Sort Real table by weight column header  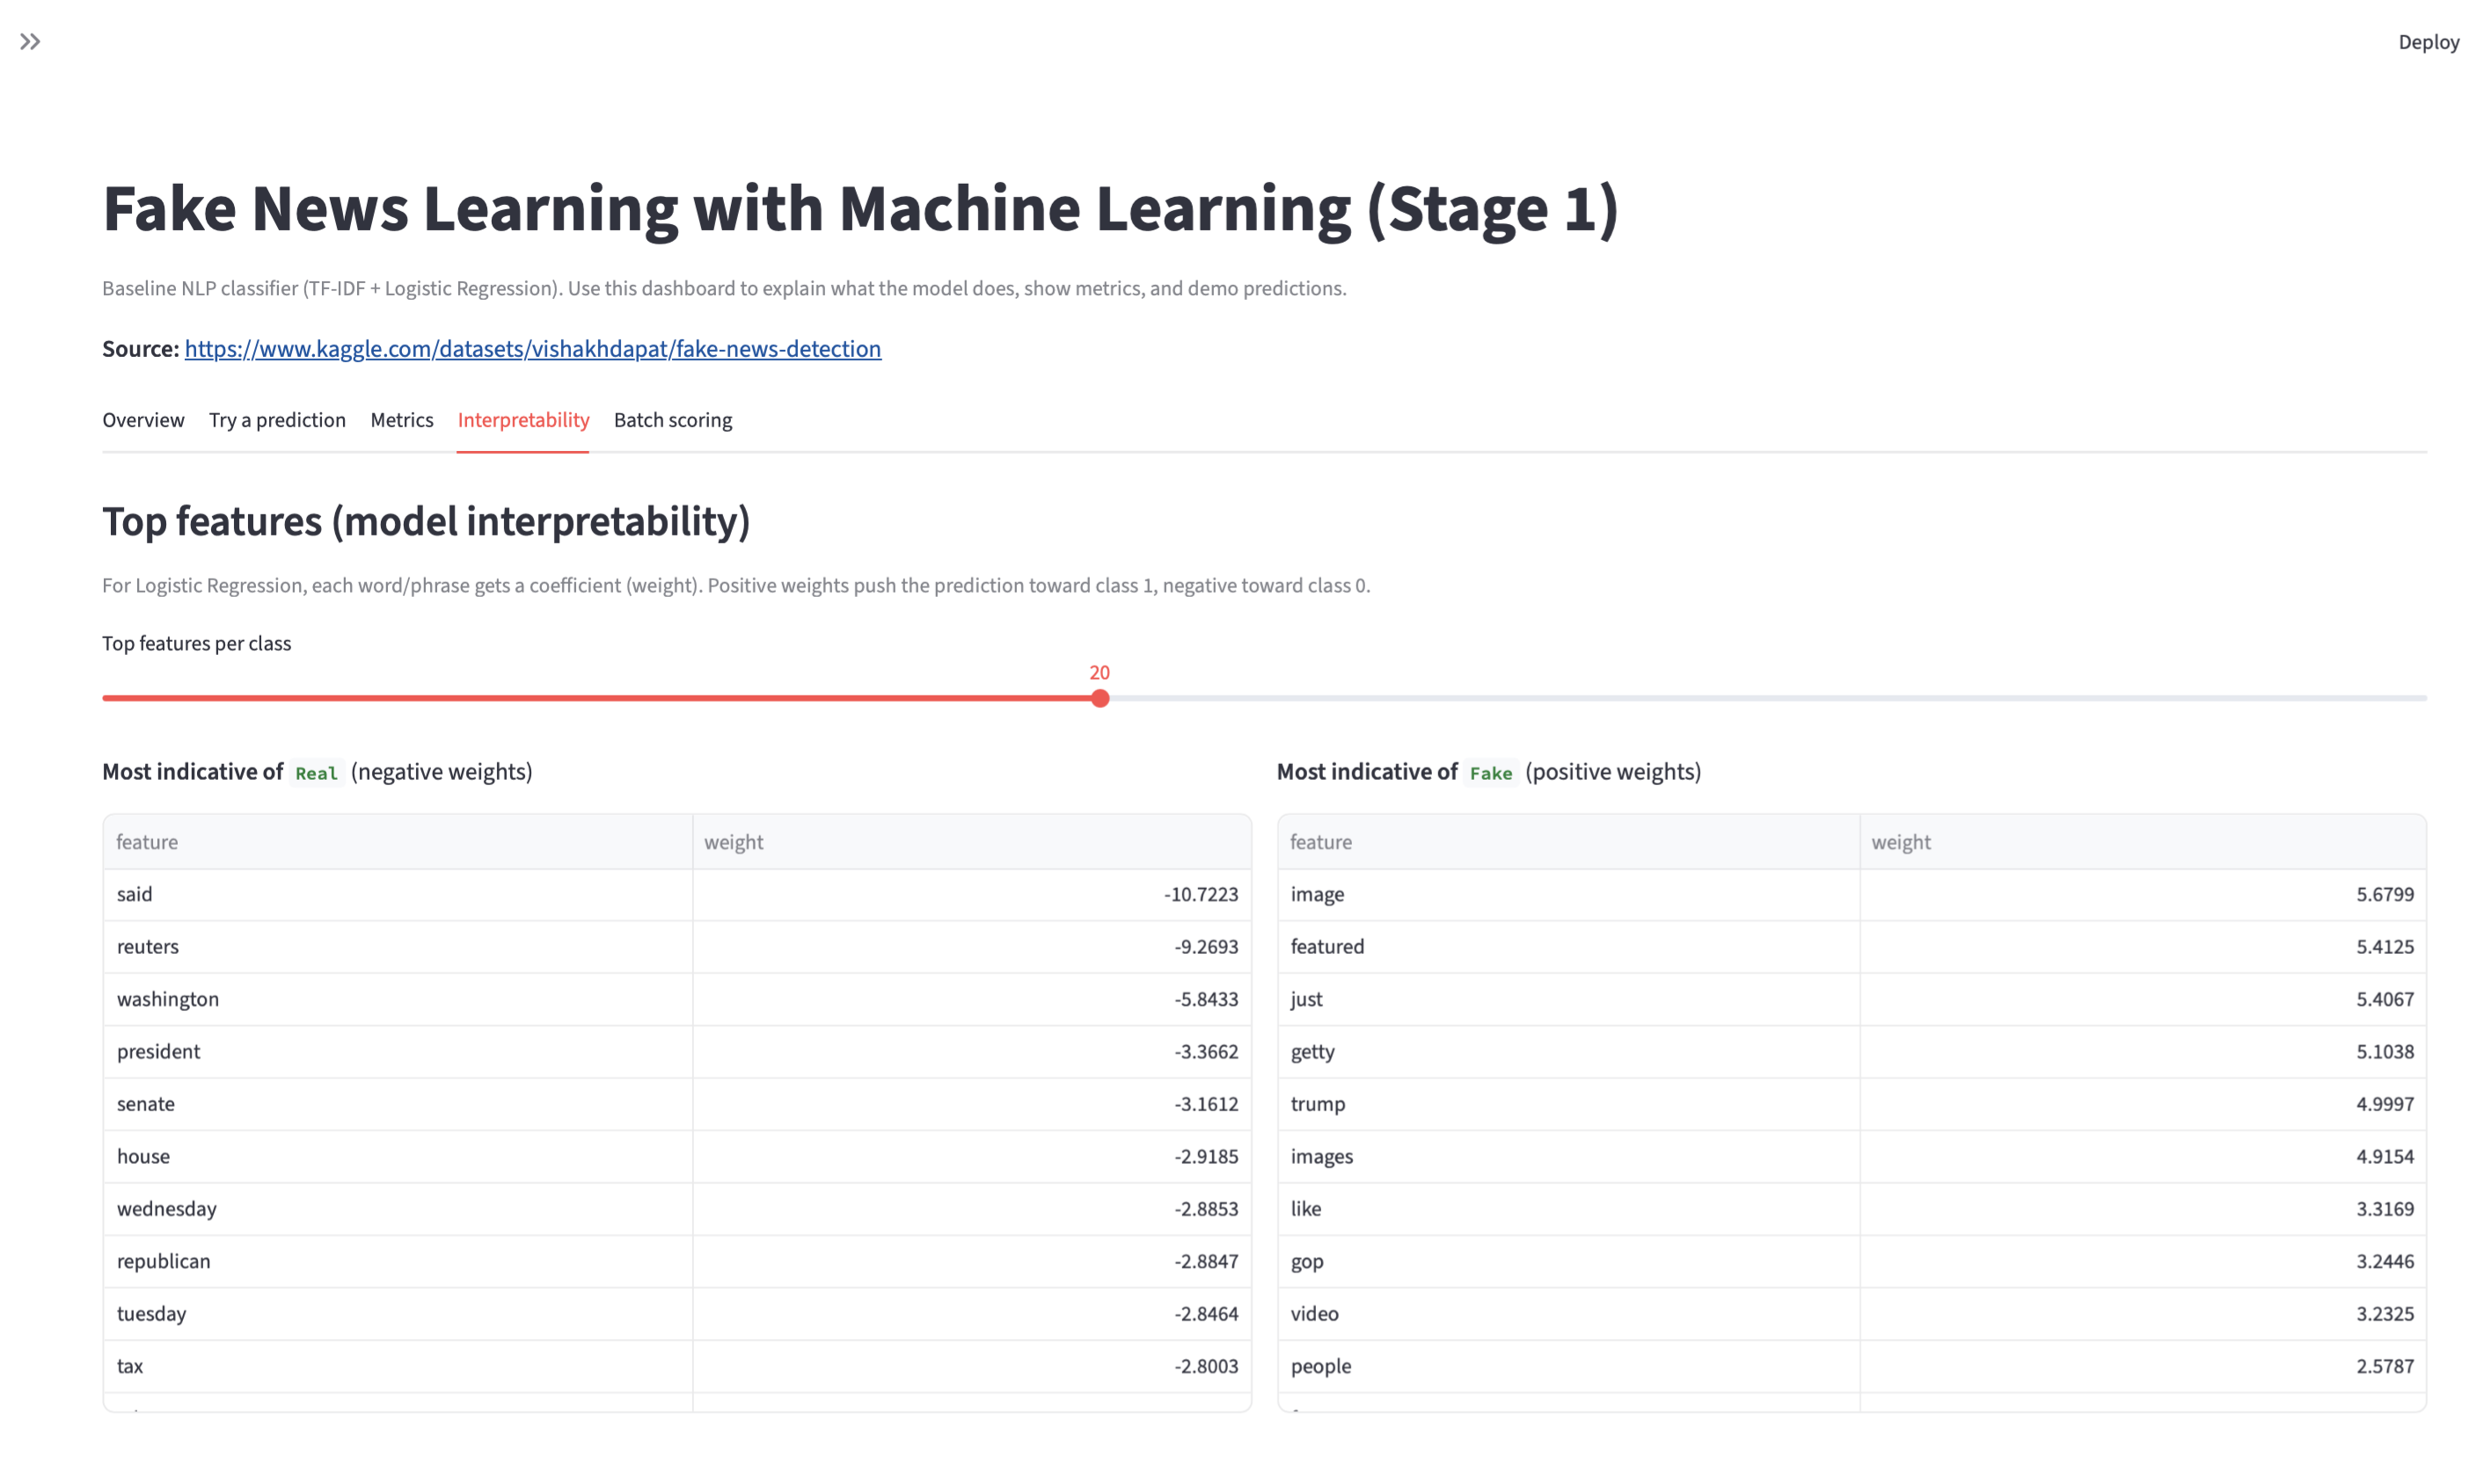[970, 842]
